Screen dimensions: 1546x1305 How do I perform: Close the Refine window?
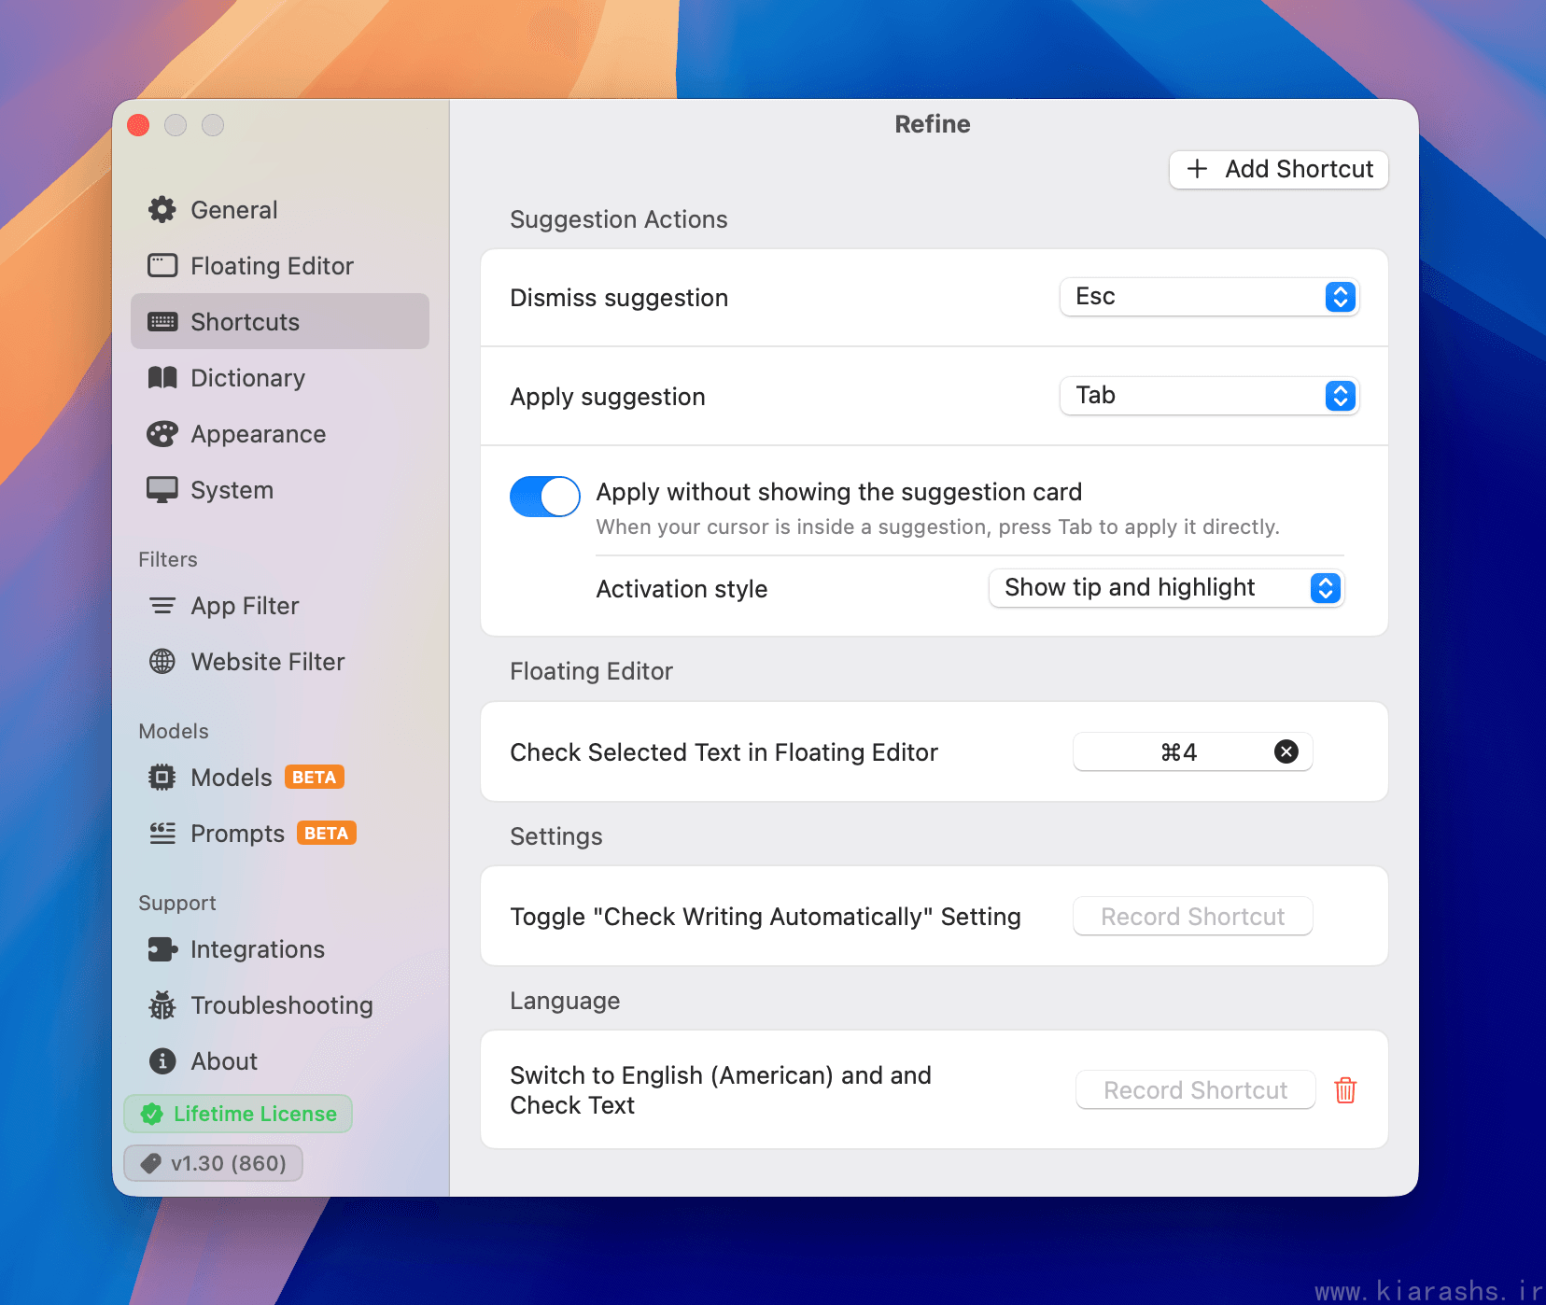tap(138, 125)
